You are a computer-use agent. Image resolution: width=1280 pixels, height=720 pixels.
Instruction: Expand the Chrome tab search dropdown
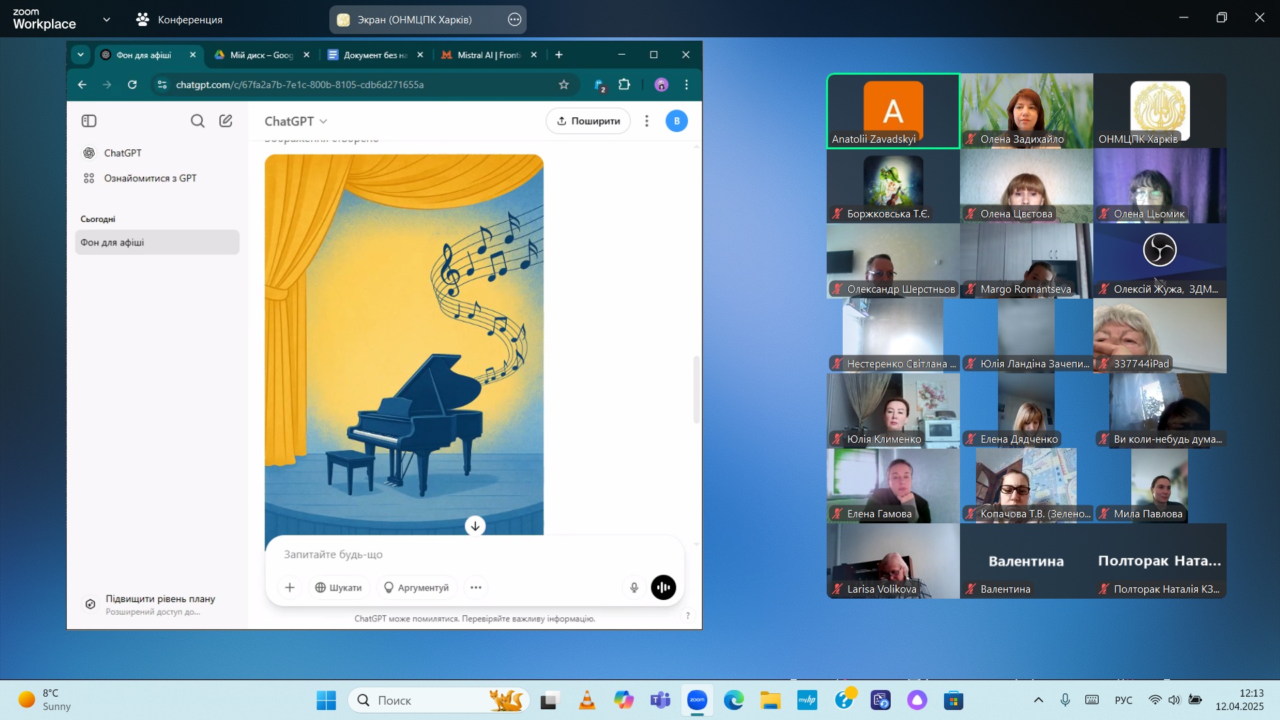tap(81, 55)
